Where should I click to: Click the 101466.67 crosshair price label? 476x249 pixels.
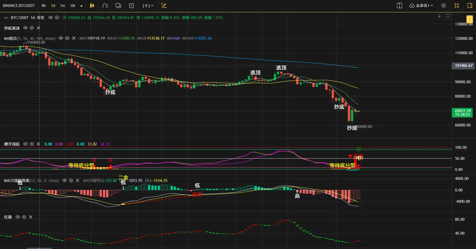pyautogui.click(x=464, y=66)
